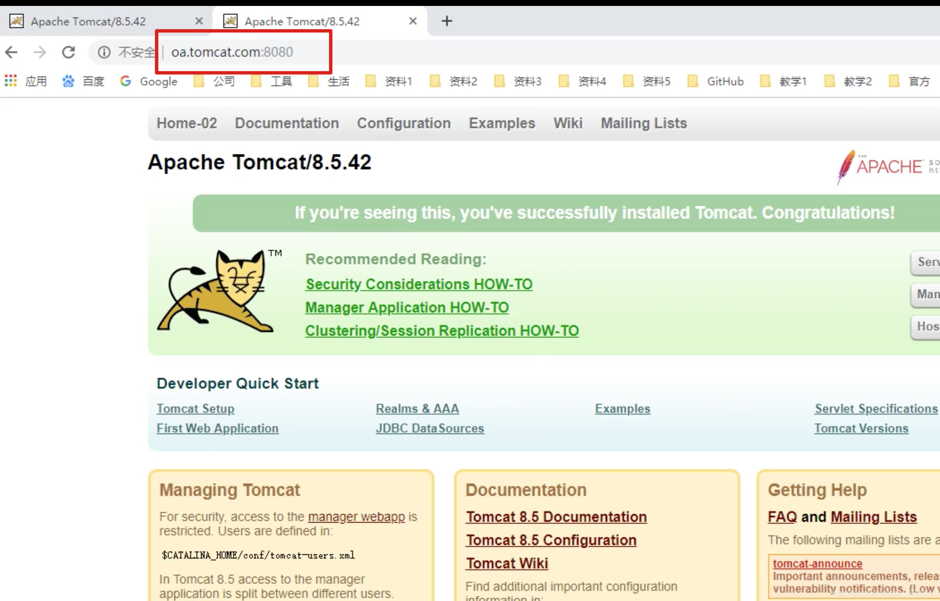
Task: Open the Examples quick start link
Action: tap(623, 409)
